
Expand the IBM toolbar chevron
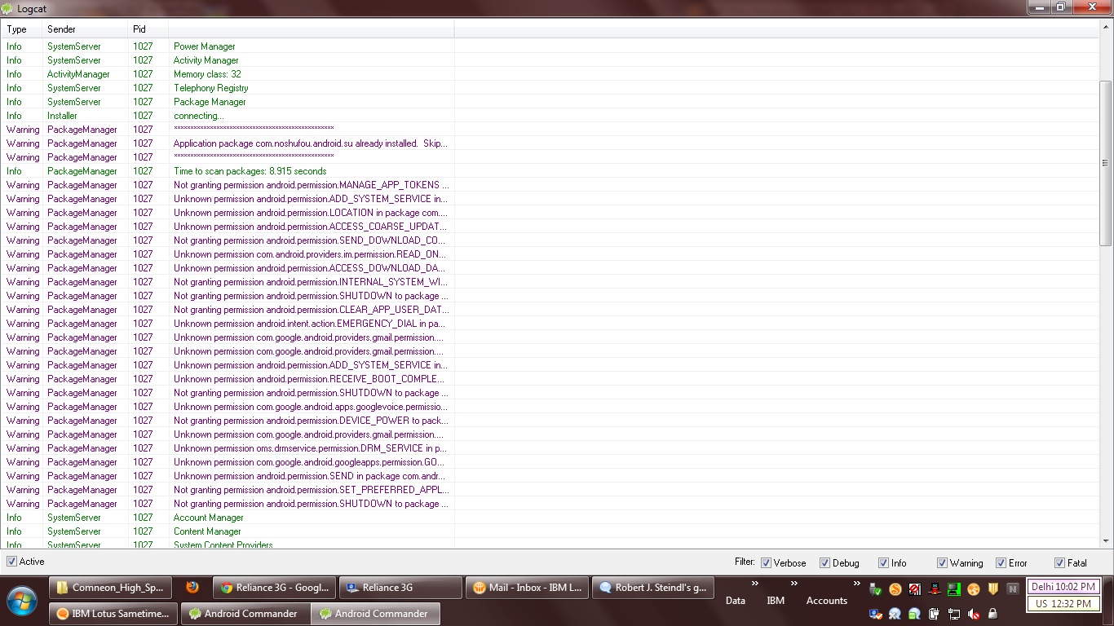coord(794,584)
